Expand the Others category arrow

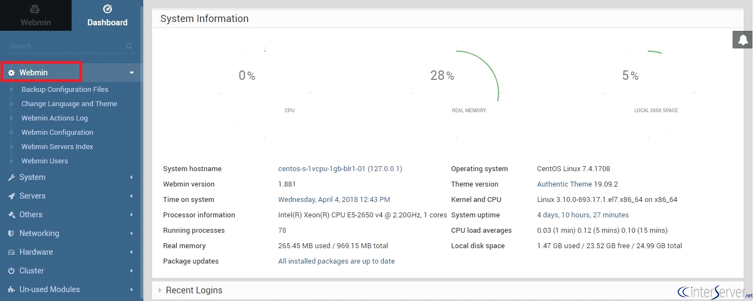click(x=131, y=215)
